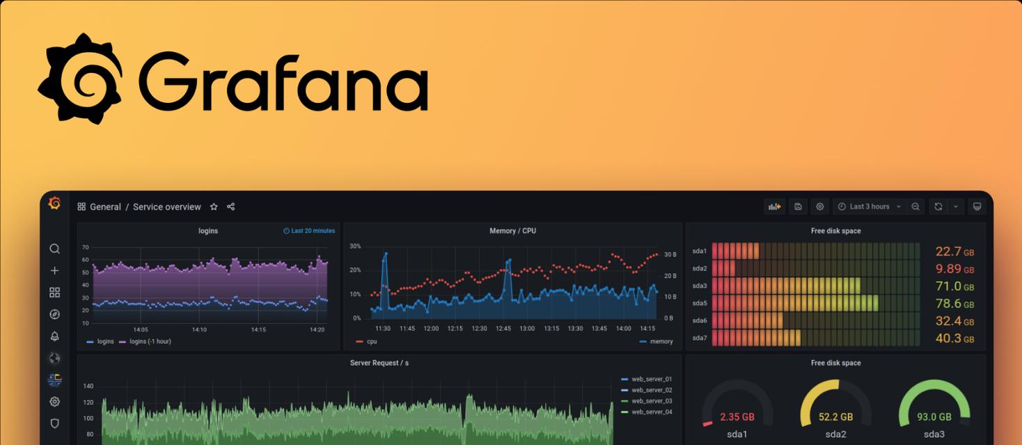This screenshot has height=445, width=1022.
Task: Click the 9.89 GB value
Action: 954,269
